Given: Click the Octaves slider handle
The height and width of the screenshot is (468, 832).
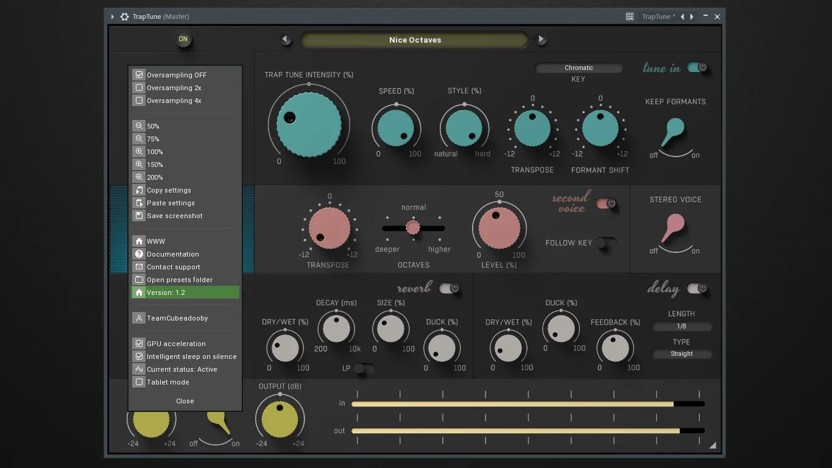Looking at the screenshot, I should (413, 228).
